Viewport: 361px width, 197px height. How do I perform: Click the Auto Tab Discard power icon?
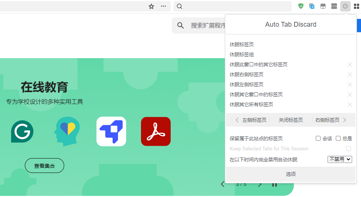345,6
